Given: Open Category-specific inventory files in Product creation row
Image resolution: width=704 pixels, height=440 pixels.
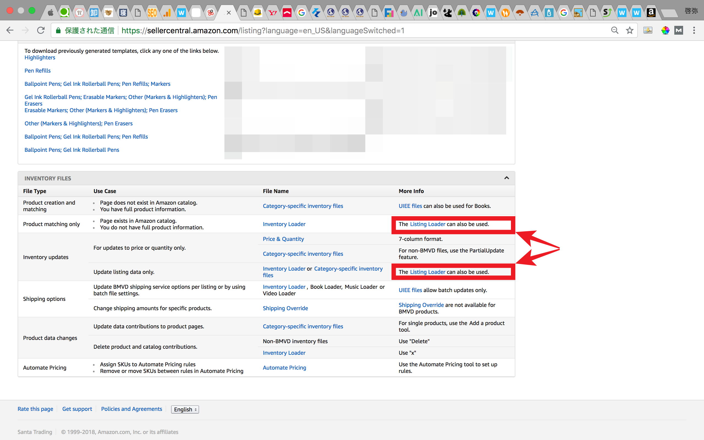Looking at the screenshot, I should [x=303, y=206].
